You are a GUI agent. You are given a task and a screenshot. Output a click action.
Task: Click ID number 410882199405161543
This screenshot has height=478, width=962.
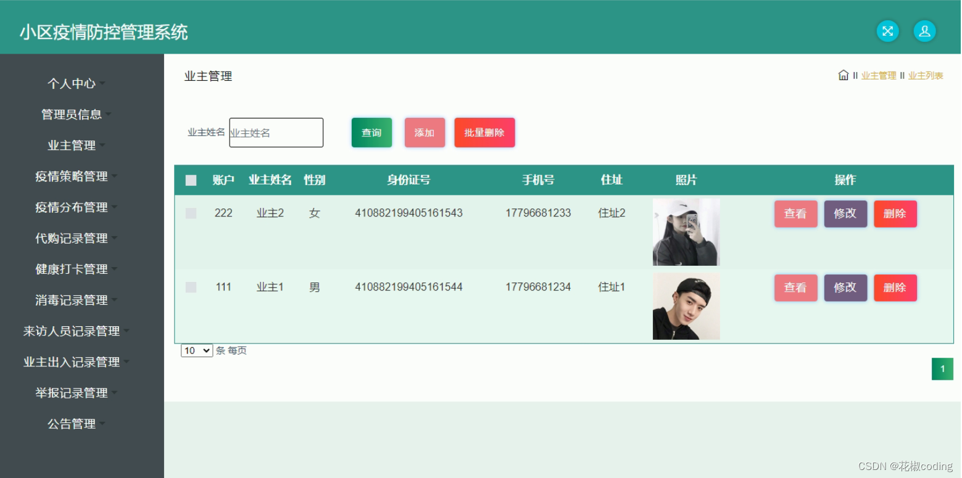tap(408, 213)
